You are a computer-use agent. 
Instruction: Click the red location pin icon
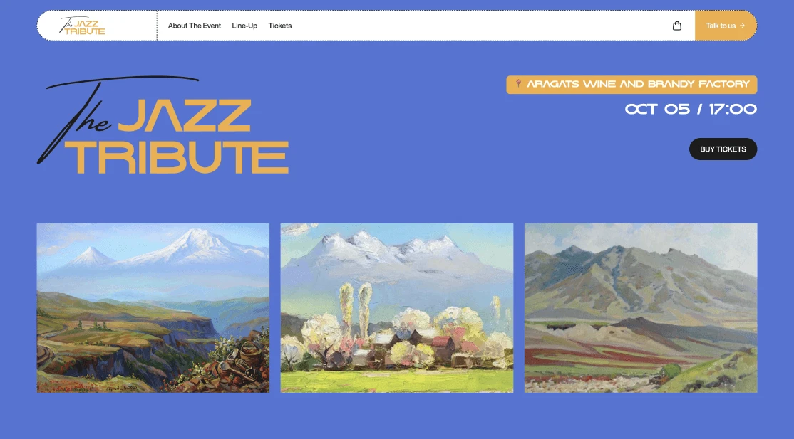pyautogui.click(x=518, y=83)
